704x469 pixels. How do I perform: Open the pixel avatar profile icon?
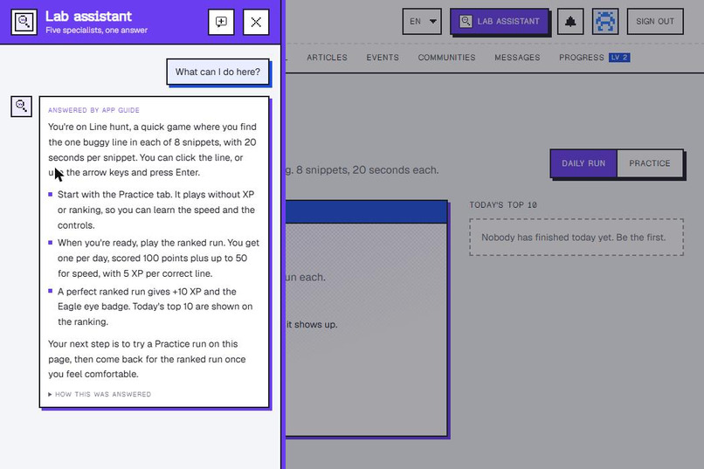click(x=605, y=21)
